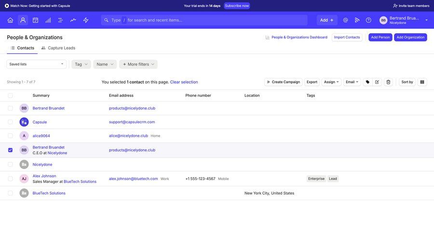Click the Clear selection link
Image resolution: width=434 pixels, height=233 pixels.
pos(184,82)
